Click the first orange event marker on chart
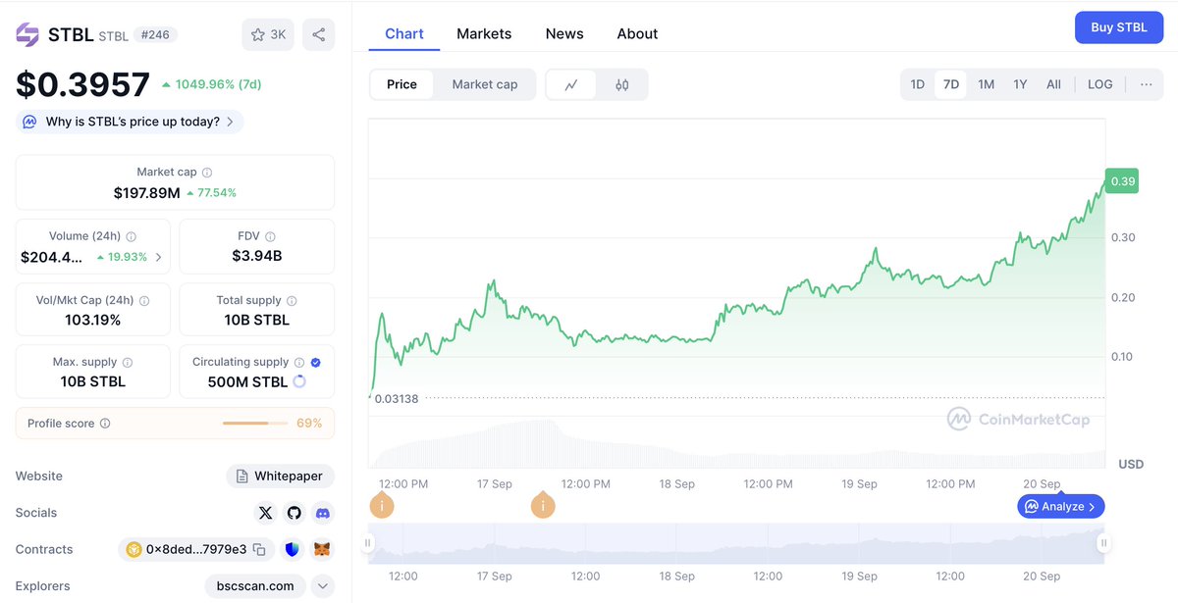This screenshot has width=1178, height=603. (x=381, y=506)
